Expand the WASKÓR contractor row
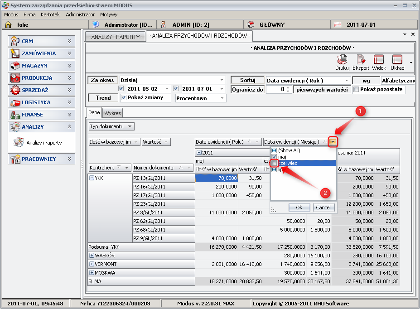Screen dimensions: 420x309 coord(92,256)
